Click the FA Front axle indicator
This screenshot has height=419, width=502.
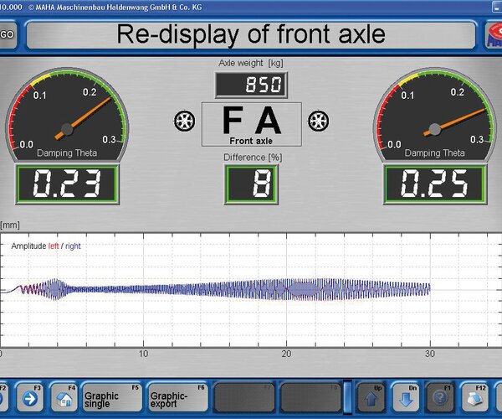251,123
